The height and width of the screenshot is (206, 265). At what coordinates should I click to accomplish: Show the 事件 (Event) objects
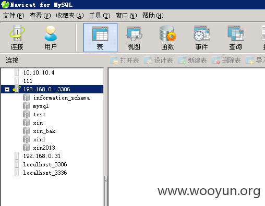pos(201,38)
